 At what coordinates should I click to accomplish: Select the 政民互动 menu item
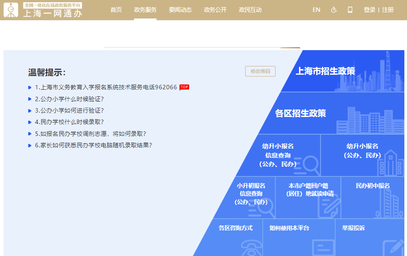click(x=249, y=10)
